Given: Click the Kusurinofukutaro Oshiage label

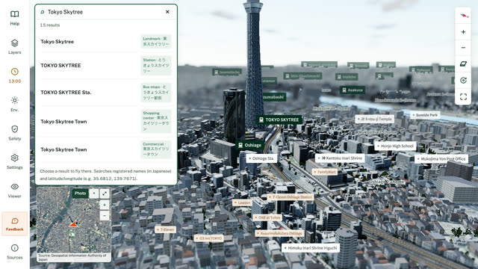Looking at the screenshot, I should click(279, 233).
